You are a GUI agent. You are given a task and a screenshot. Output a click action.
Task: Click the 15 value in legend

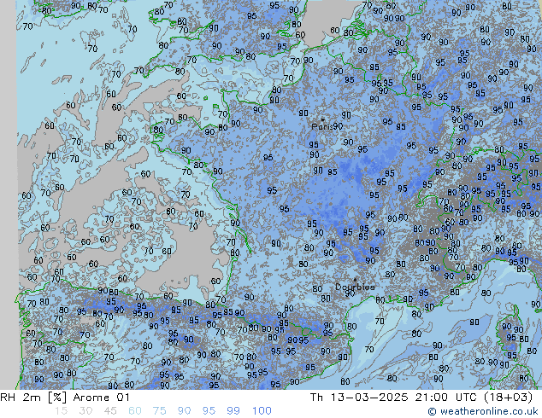click(x=61, y=411)
